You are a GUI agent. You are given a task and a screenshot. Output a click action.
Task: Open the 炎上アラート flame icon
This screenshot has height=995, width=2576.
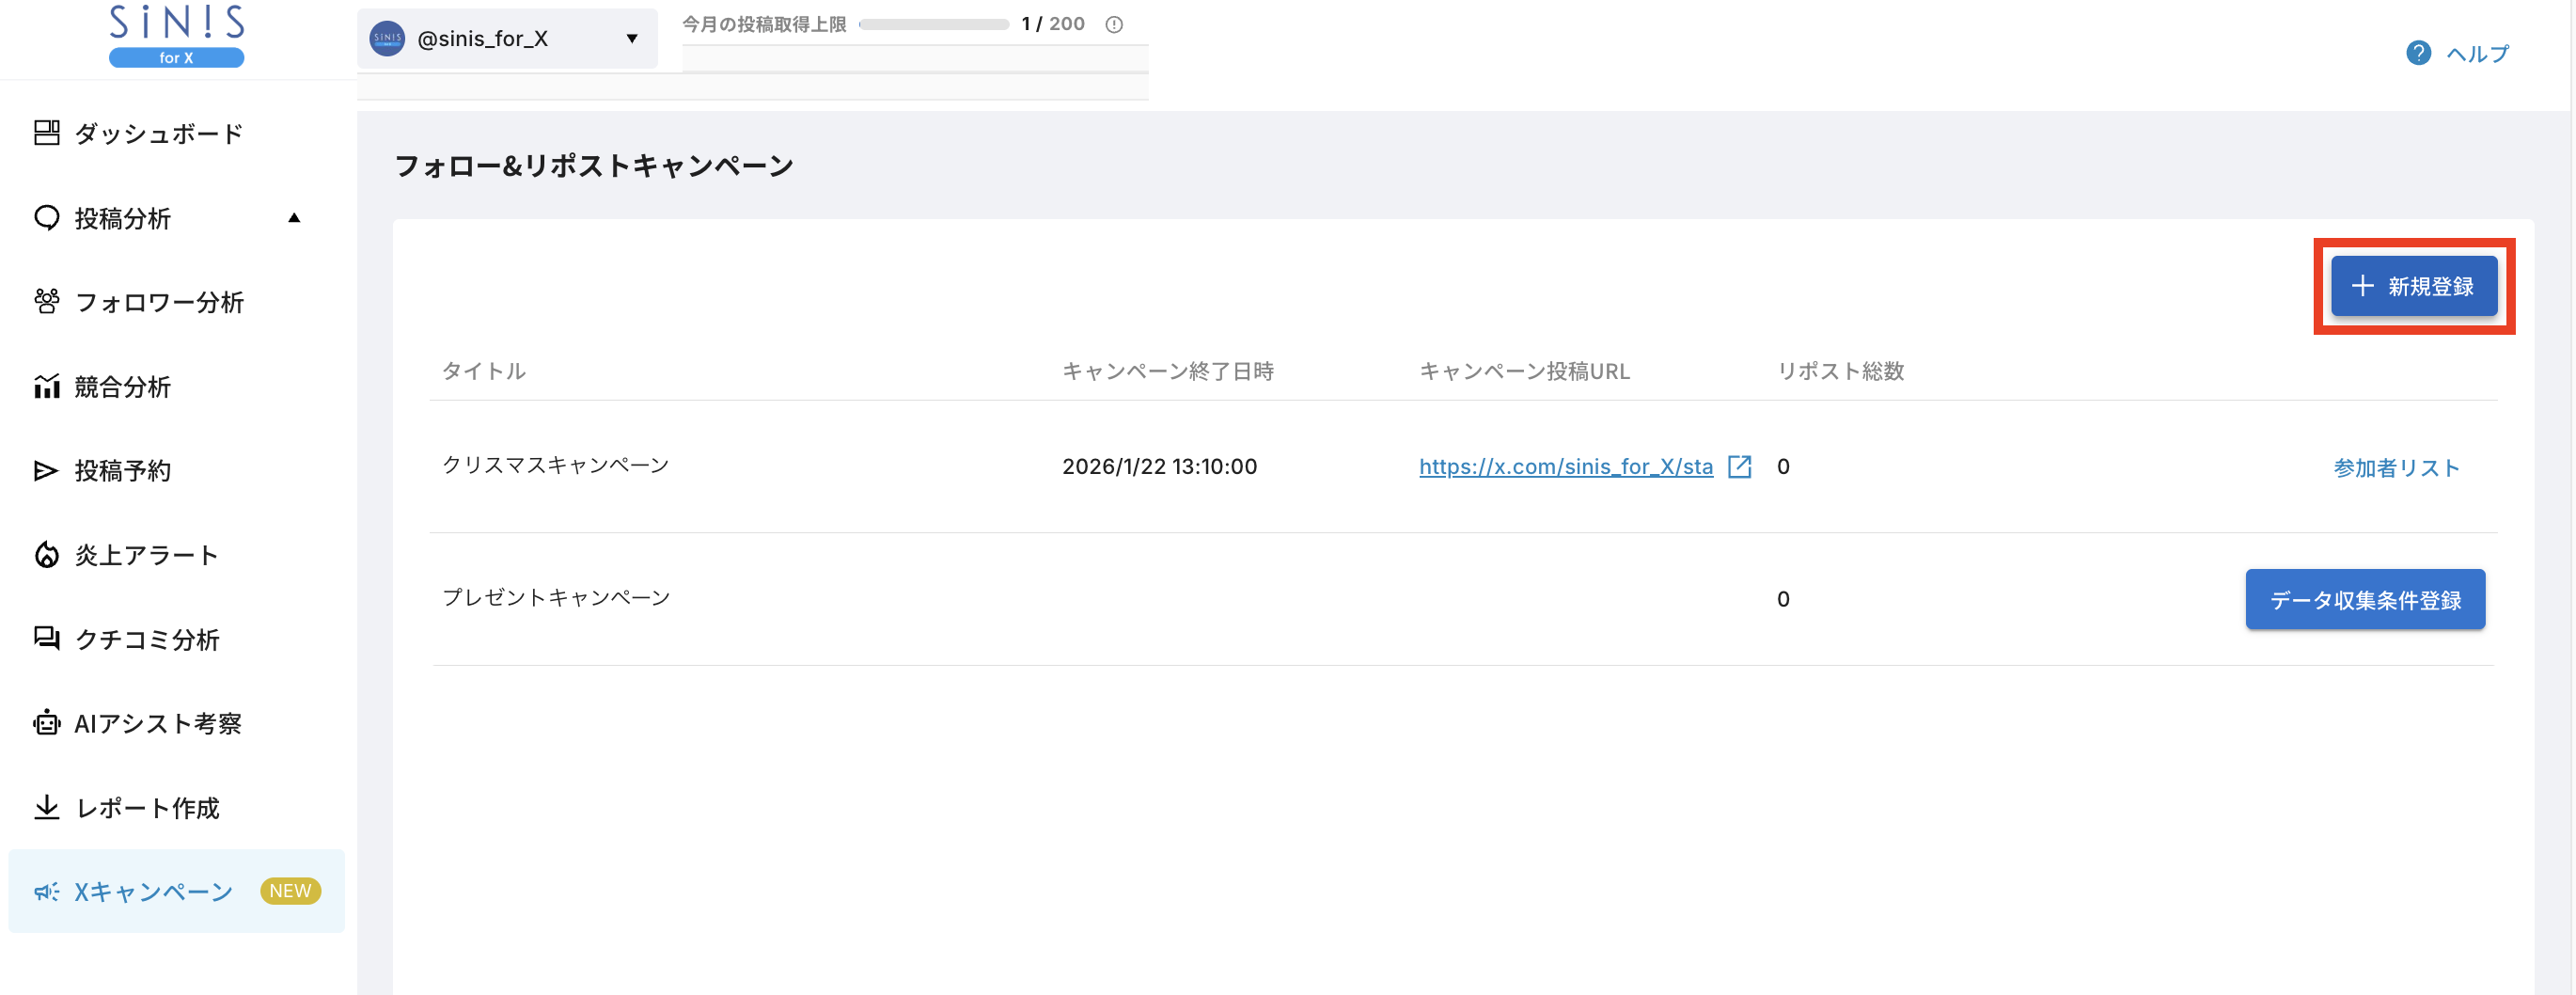coord(46,554)
